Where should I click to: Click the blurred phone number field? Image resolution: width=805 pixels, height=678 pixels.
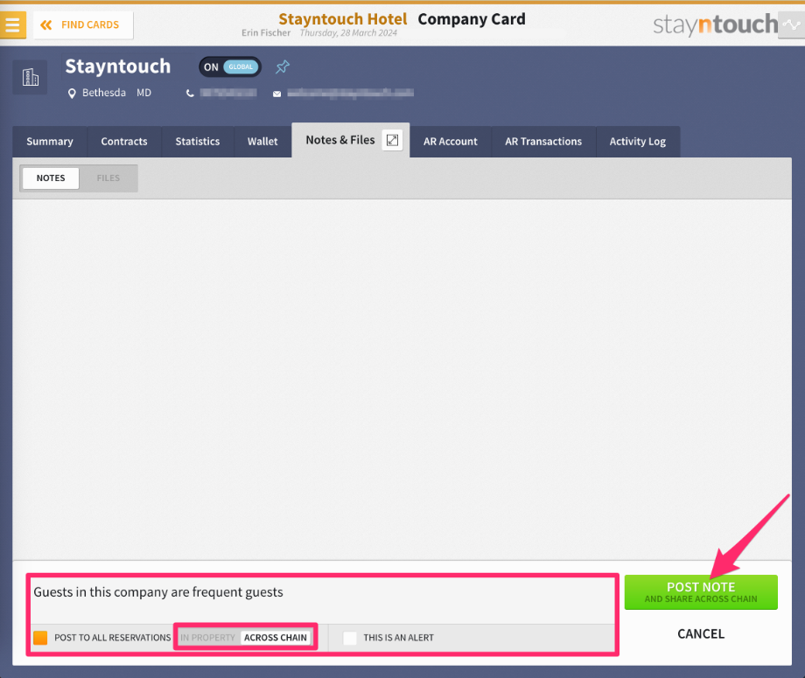(228, 93)
